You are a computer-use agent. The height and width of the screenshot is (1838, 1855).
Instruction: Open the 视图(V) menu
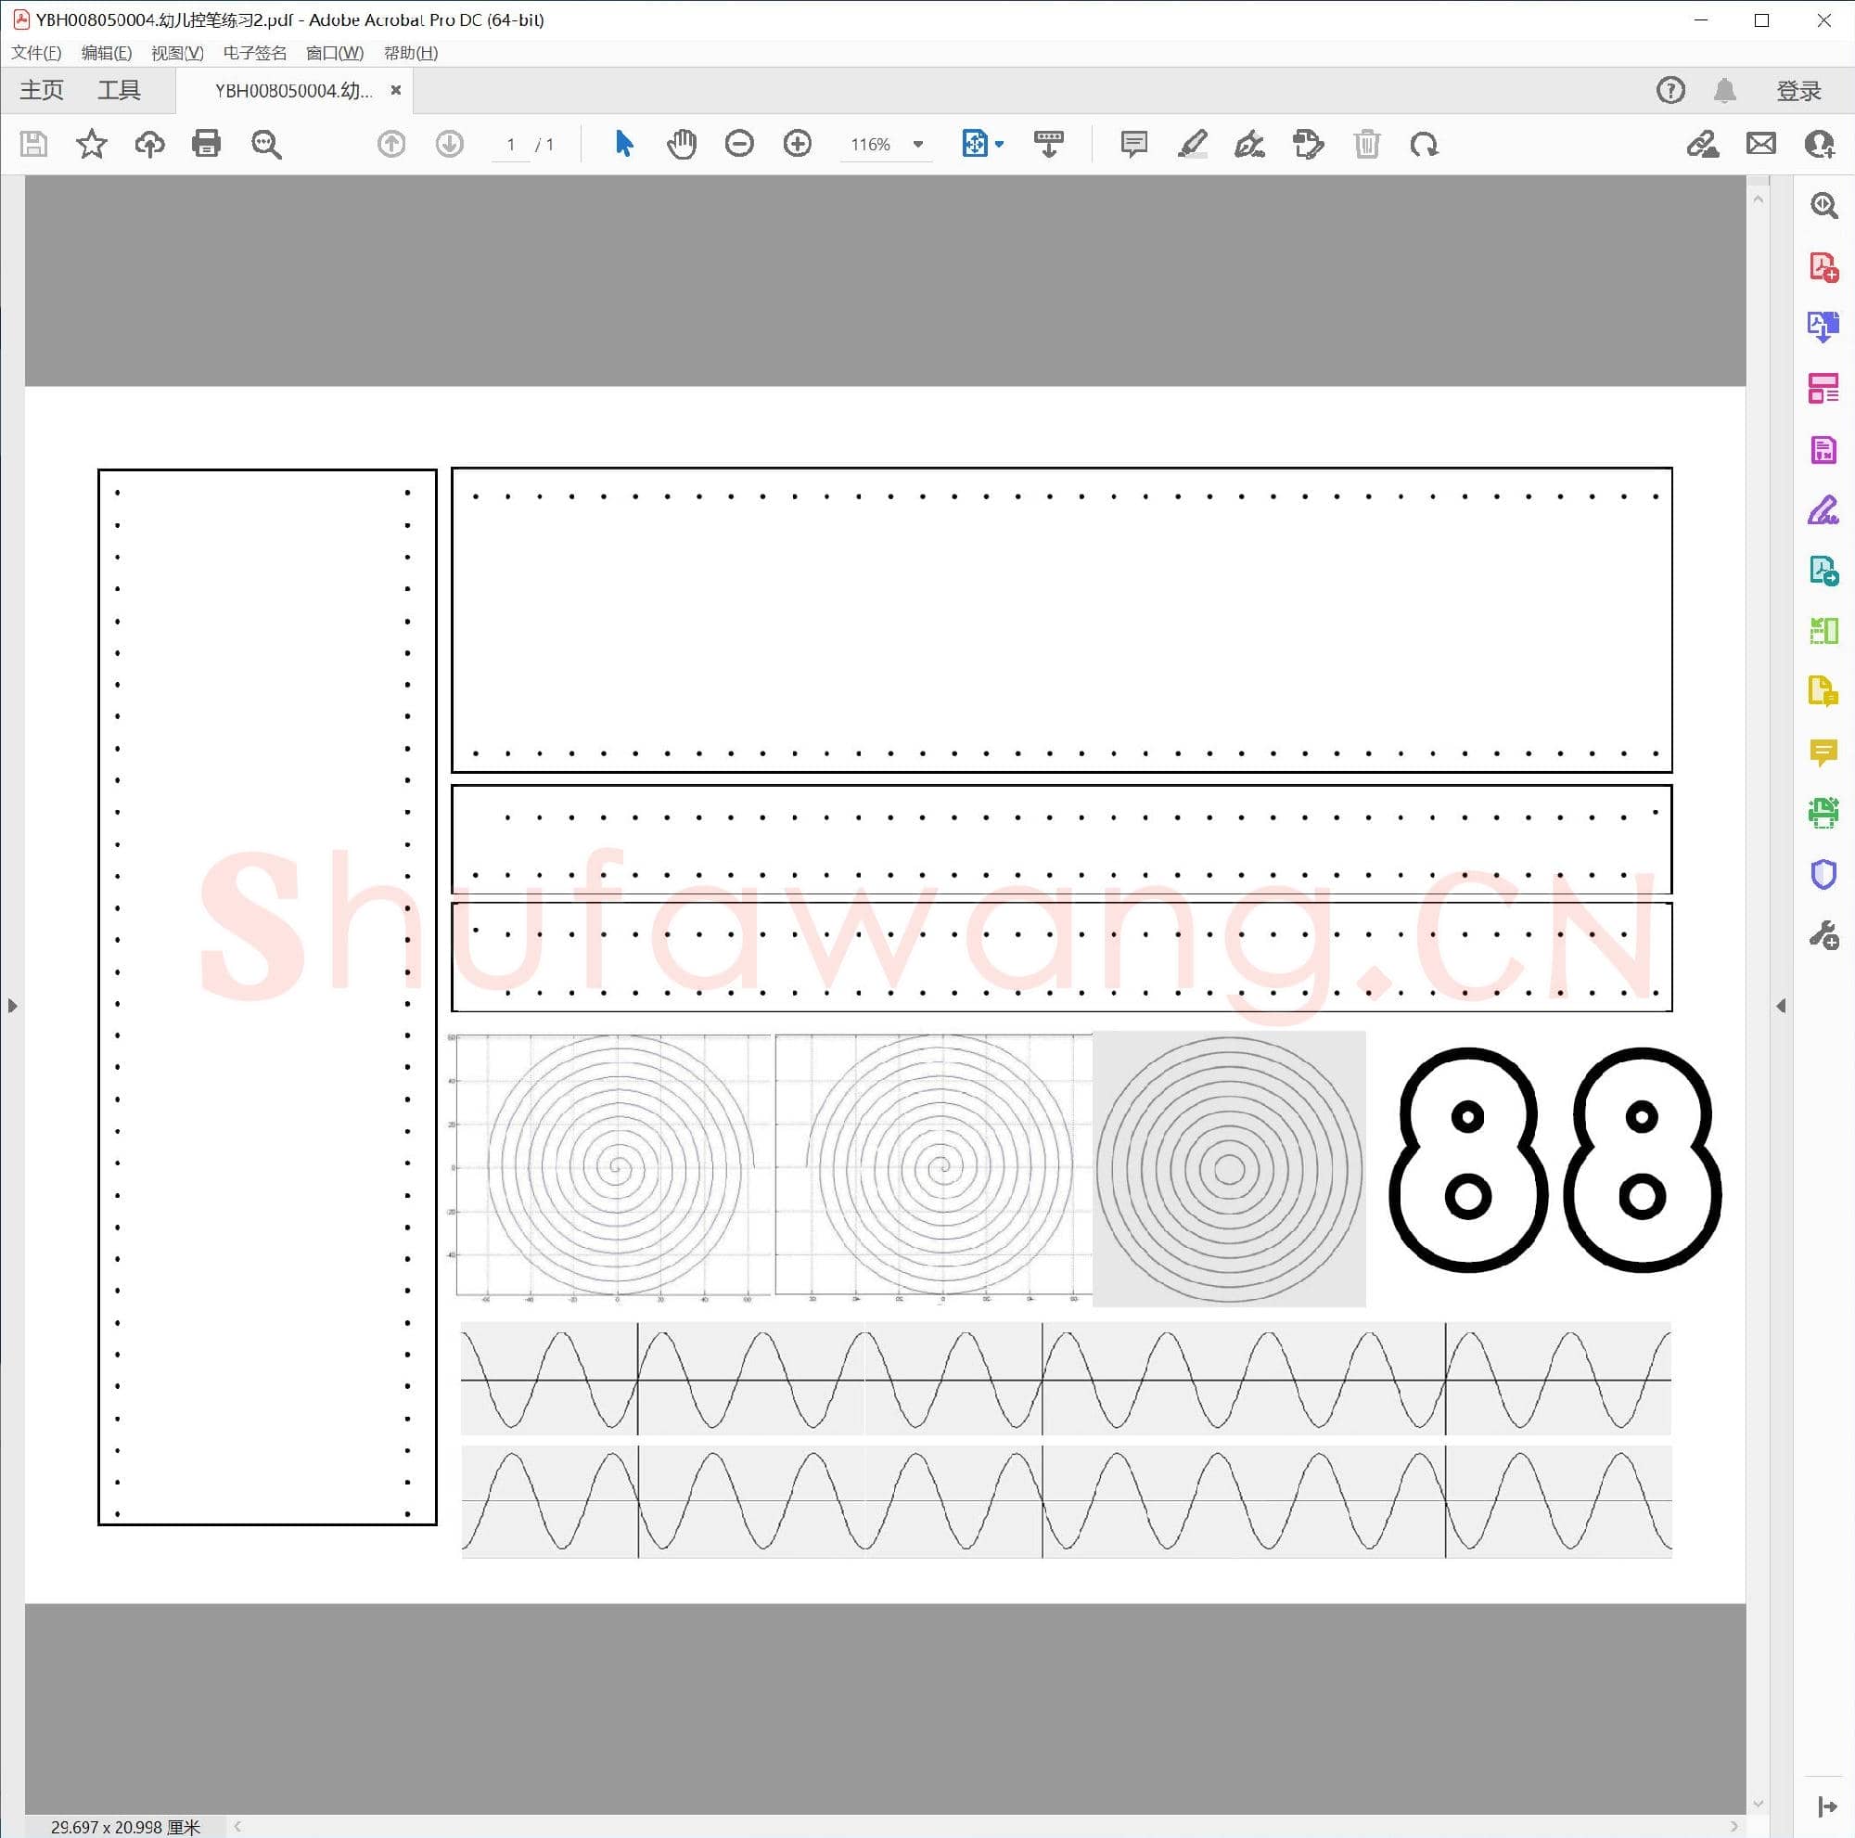[178, 53]
